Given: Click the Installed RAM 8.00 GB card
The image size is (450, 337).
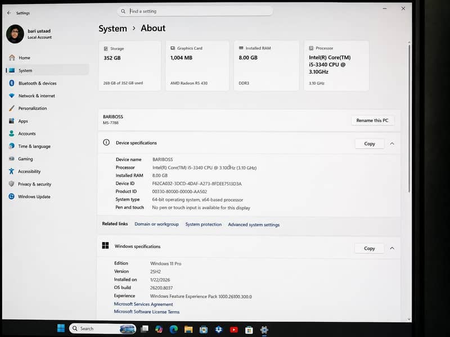Looking at the screenshot, I should click(x=266, y=66).
